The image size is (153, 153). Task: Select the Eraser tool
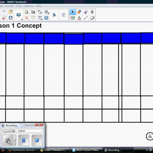point(92,18)
